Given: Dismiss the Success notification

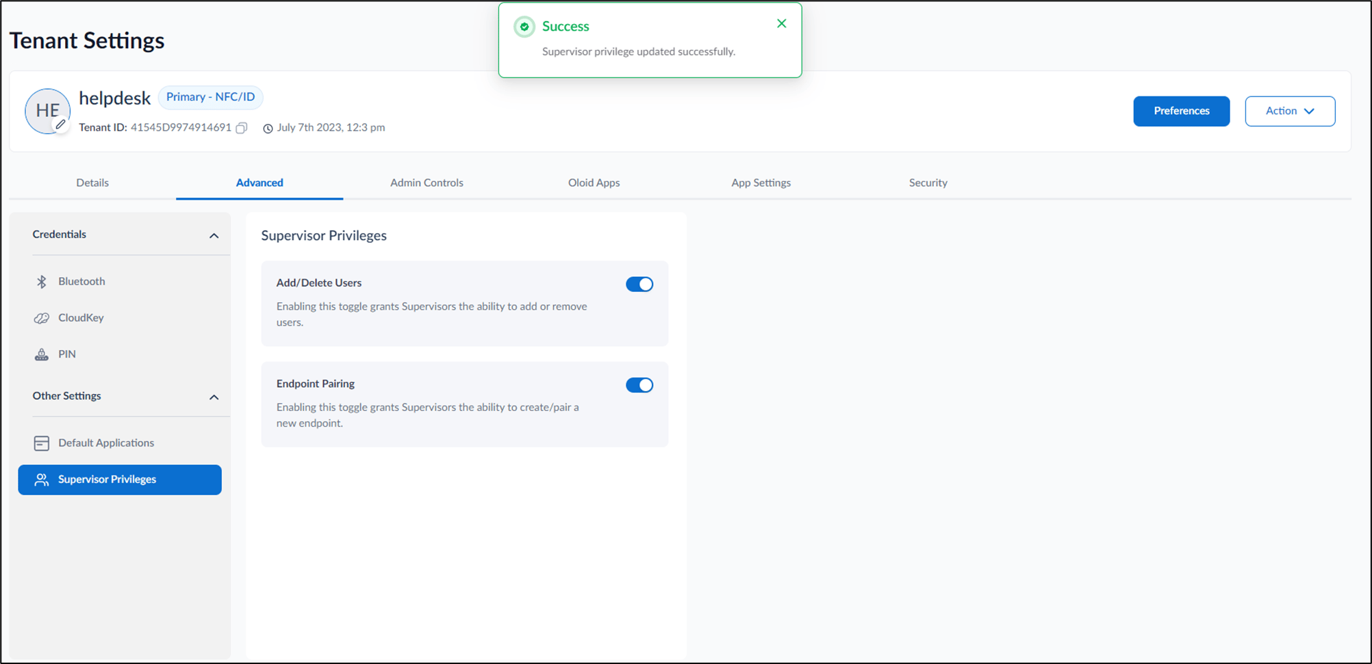Looking at the screenshot, I should [x=782, y=23].
